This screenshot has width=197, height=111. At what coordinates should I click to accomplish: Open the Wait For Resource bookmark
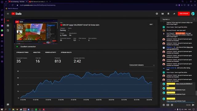click(x=12, y=9)
